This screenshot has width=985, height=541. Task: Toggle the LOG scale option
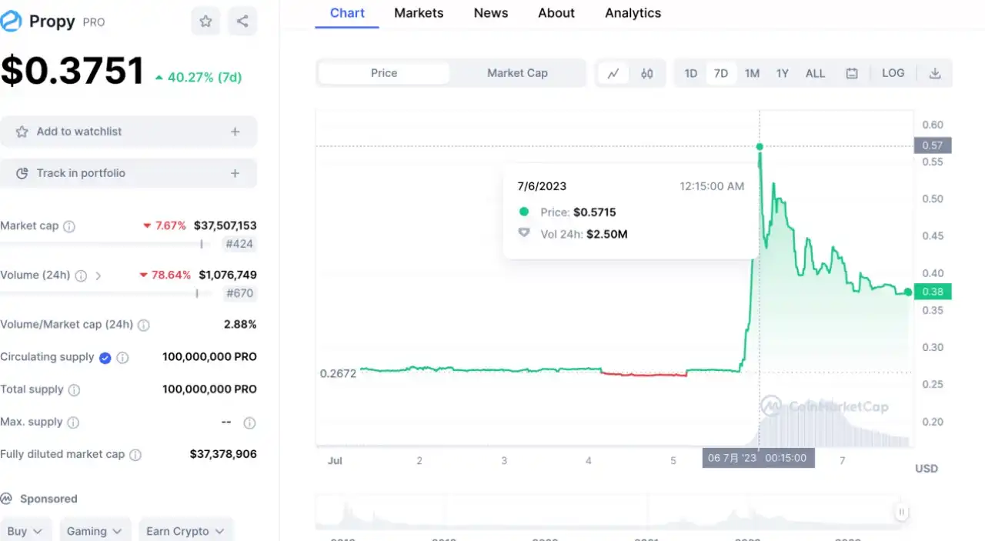(x=893, y=73)
